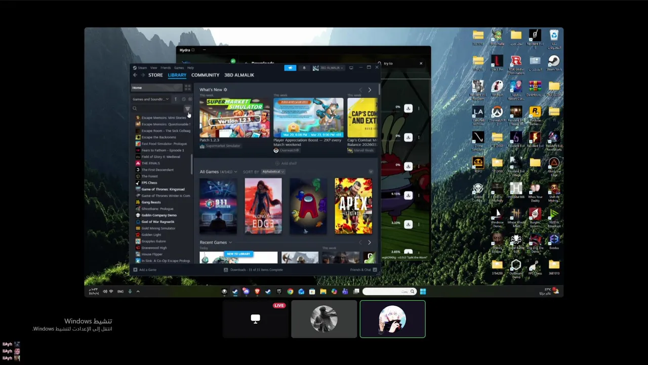Click the library sort up-arrow icon
The width and height of the screenshot is (648, 365).
(x=176, y=99)
